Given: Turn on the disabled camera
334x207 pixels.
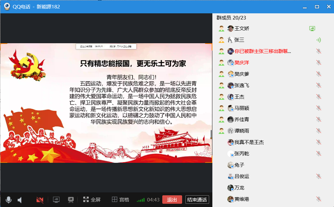Looking at the screenshot, I should point(40,200).
